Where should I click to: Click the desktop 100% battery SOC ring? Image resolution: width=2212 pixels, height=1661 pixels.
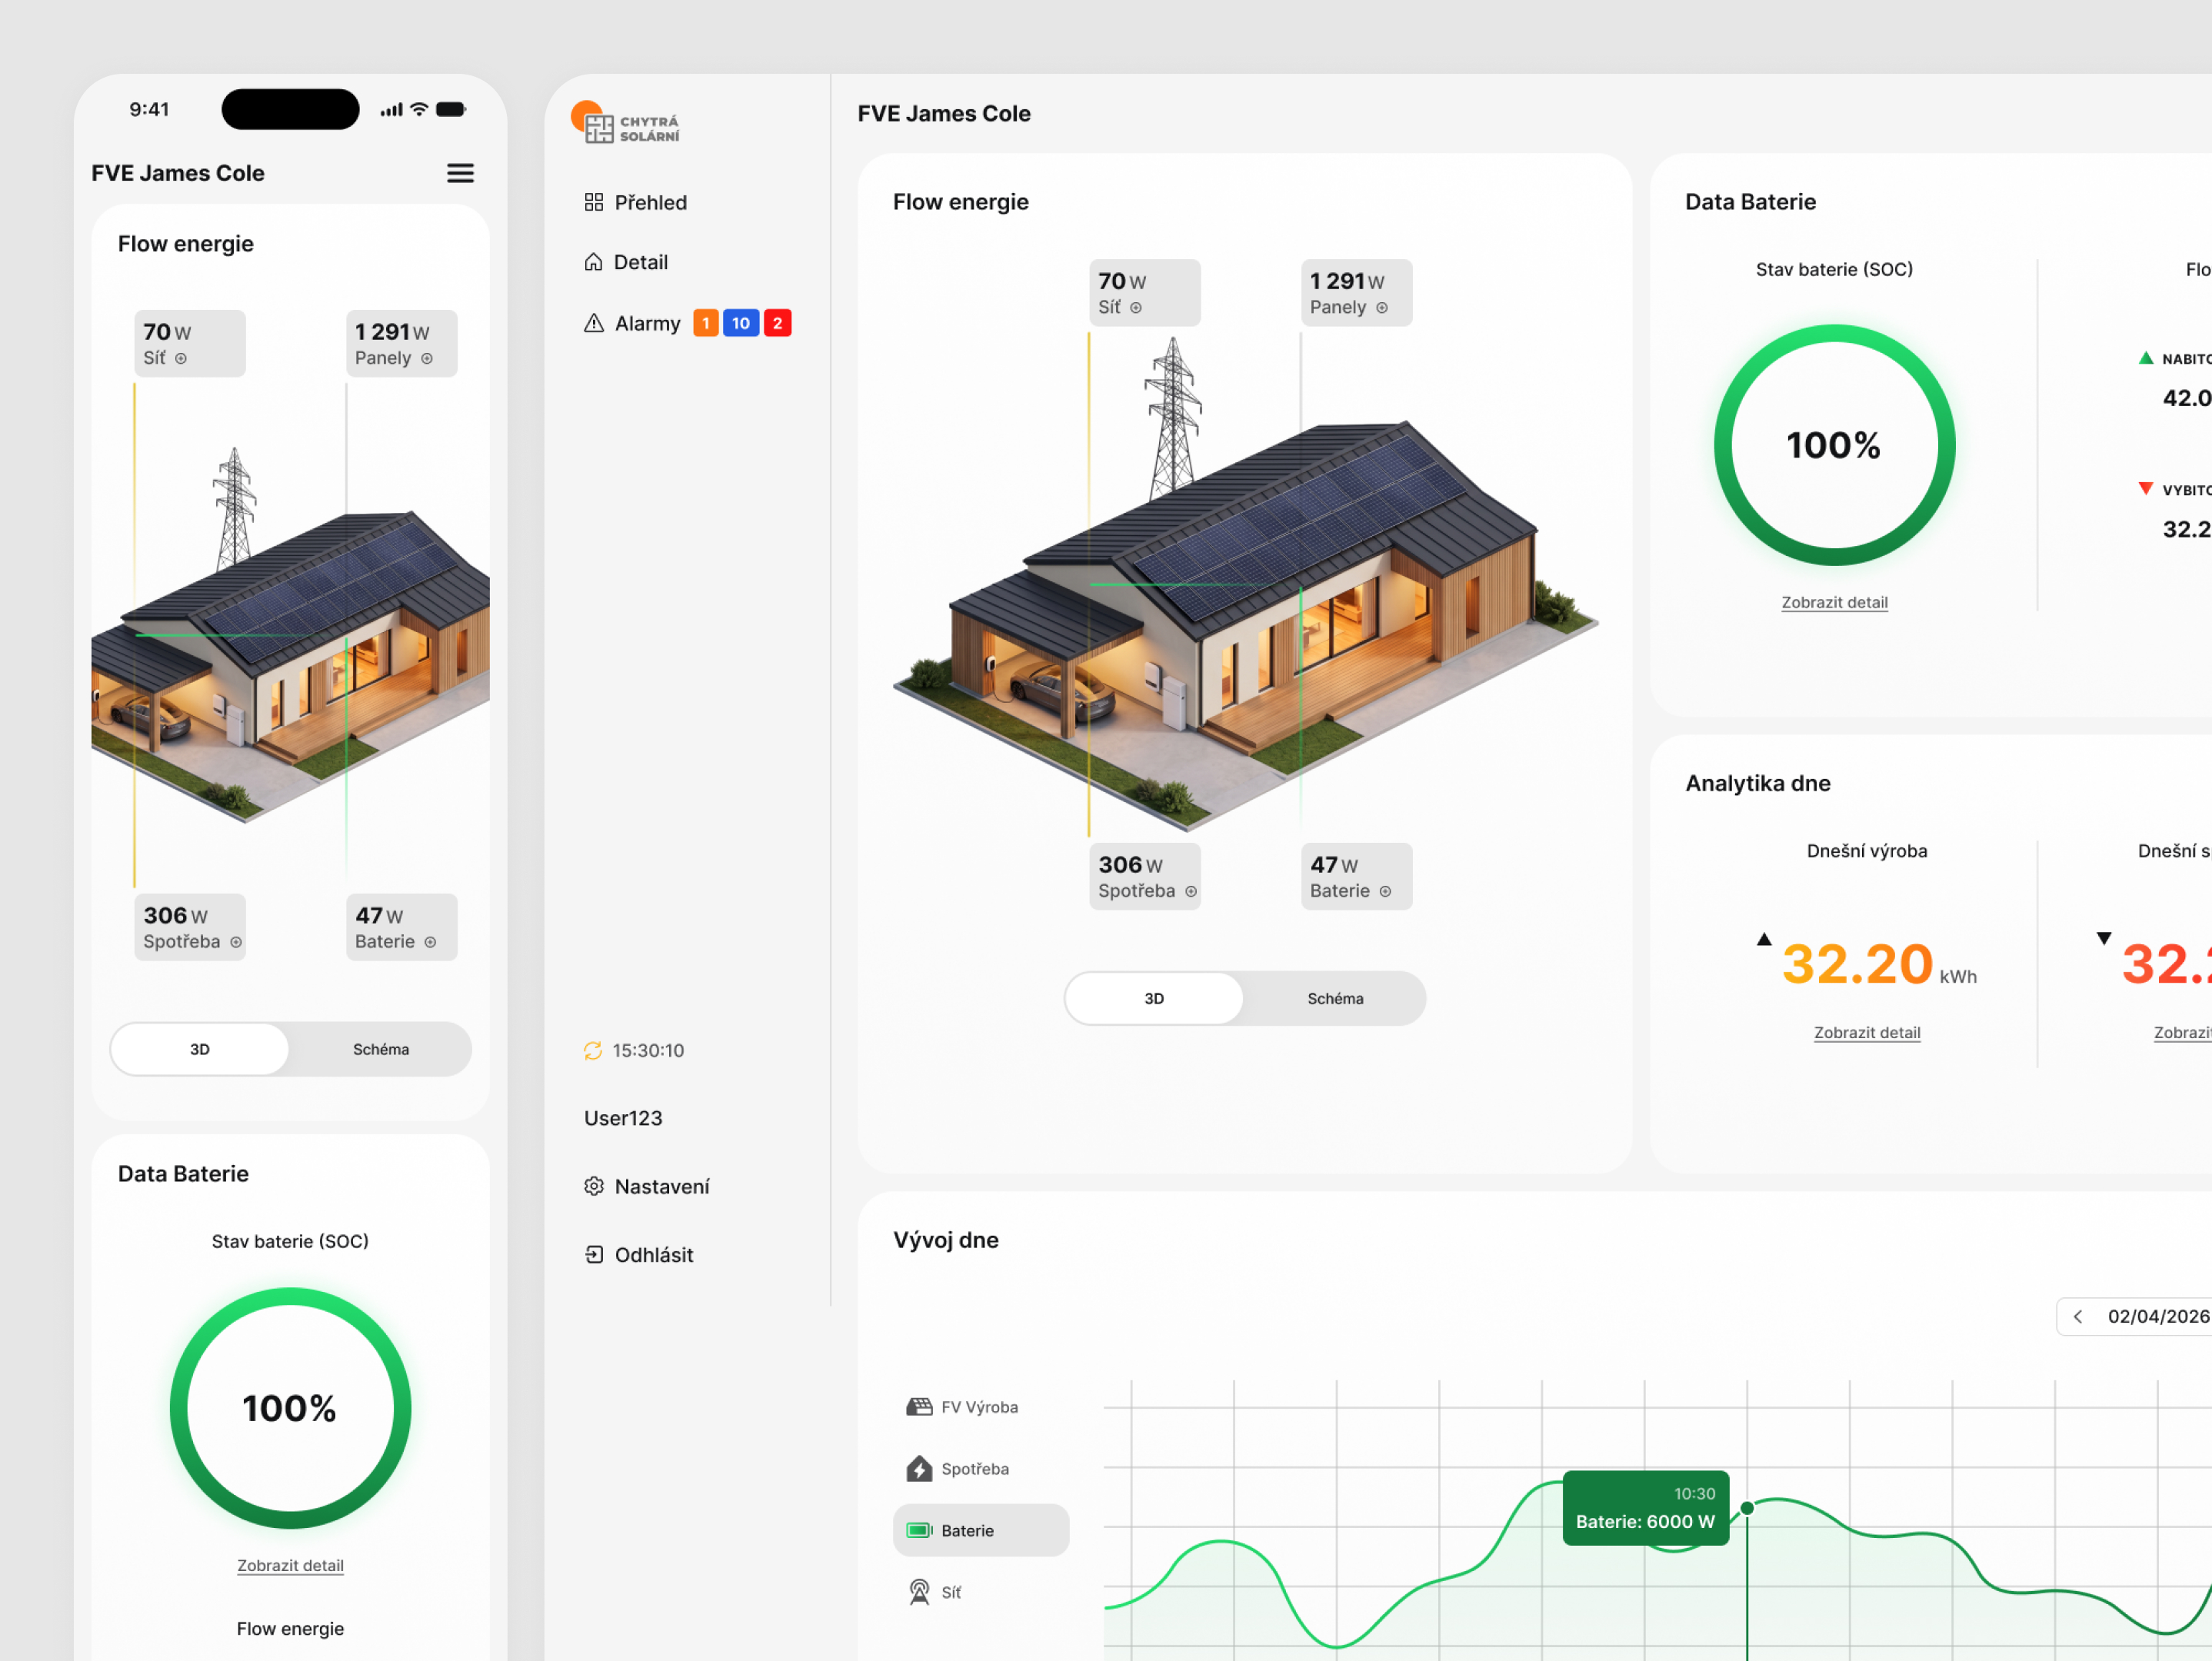pos(1834,445)
